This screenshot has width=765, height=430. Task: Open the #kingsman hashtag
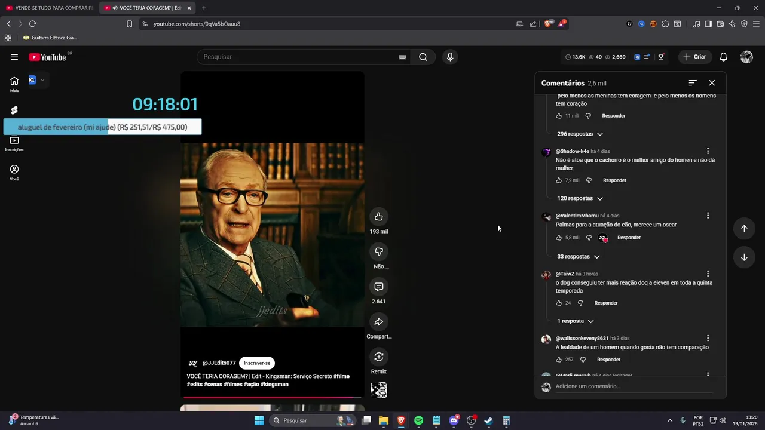pyautogui.click(x=274, y=384)
